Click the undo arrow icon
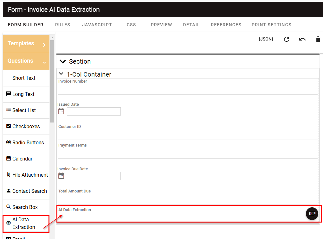Screen dimensions: 323x239 tap(302, 39)
